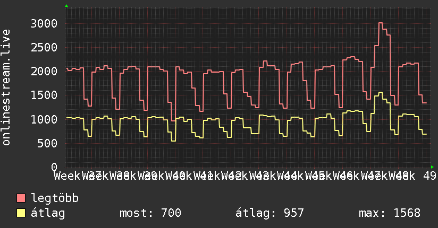438x228 pixels.
Task: Click the 'max: 1568' statistic
Action: tap(390, 213)
